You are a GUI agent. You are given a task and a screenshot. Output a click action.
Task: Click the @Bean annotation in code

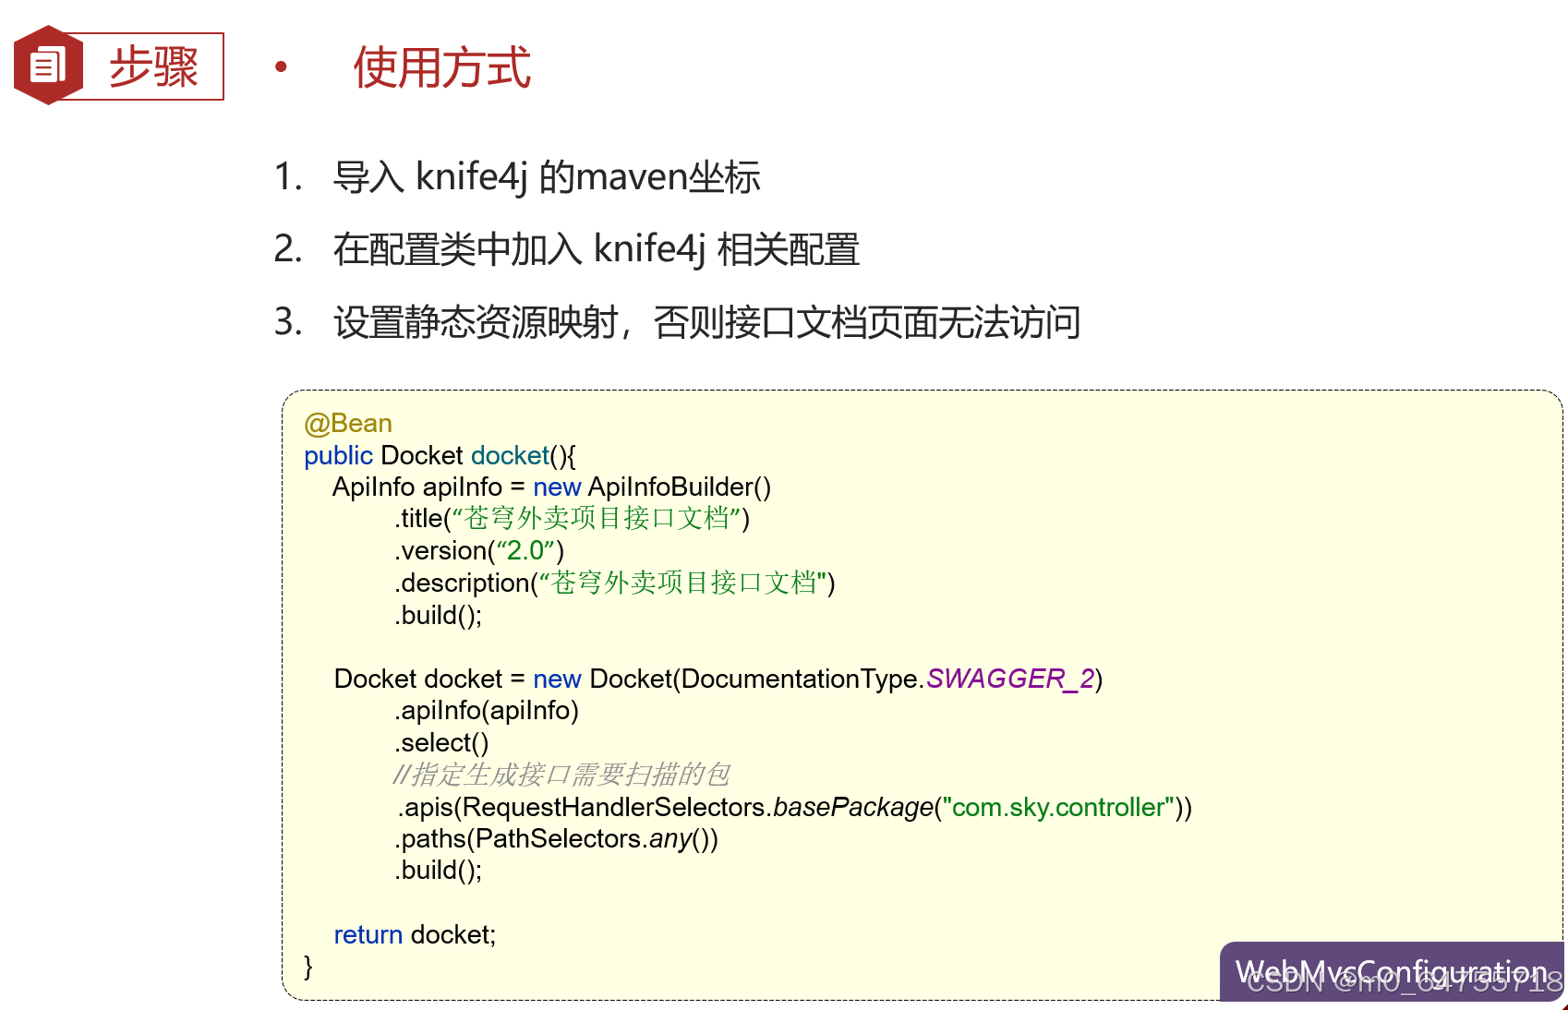pos(348,423)
